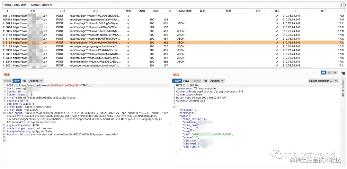Switch to stacked horizontal layout icon
Screen dimensions: 347x169
pos(330,72)
